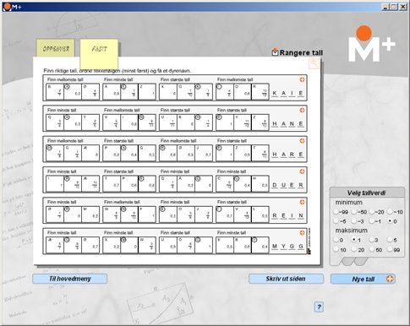Select minimum value -5

point(336,221)
